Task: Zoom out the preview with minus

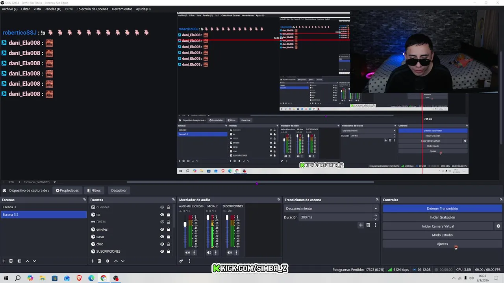Action: point(4,182)
